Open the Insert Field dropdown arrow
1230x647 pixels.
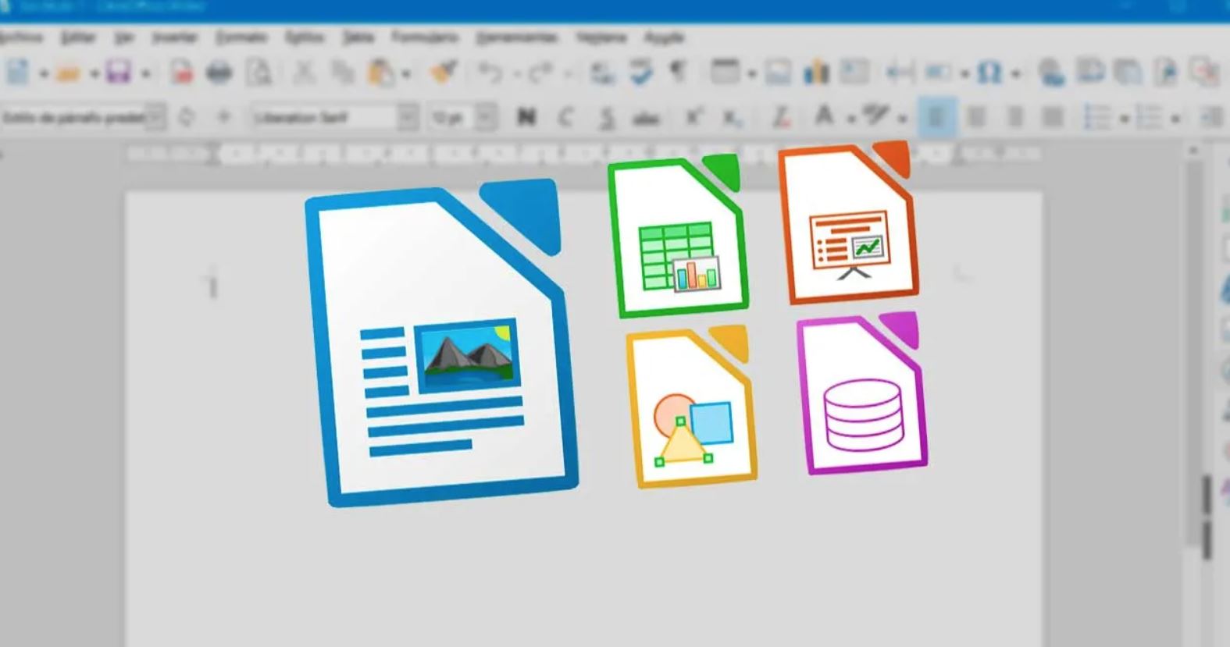coord(965,75)
